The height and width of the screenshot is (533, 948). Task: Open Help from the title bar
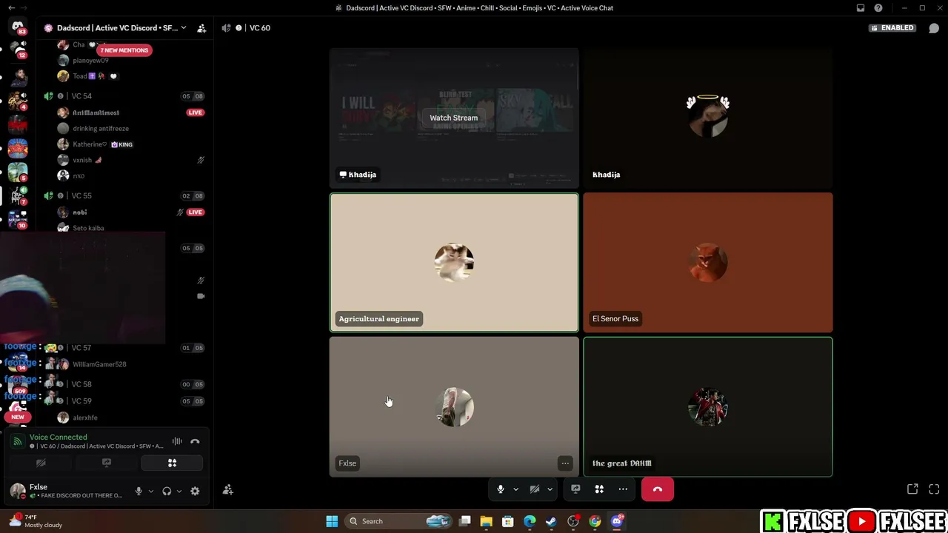[878, 8]
